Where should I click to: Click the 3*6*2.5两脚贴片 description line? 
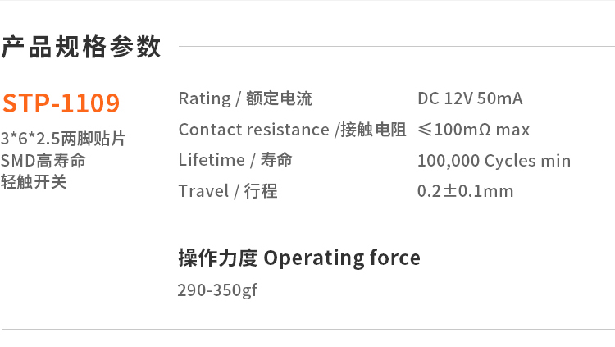click(x=63, y=139)
